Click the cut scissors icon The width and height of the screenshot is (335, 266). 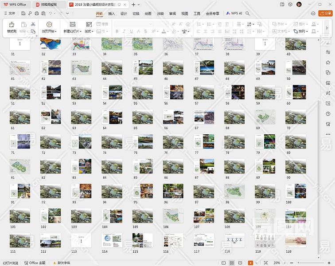pos(33,24)
